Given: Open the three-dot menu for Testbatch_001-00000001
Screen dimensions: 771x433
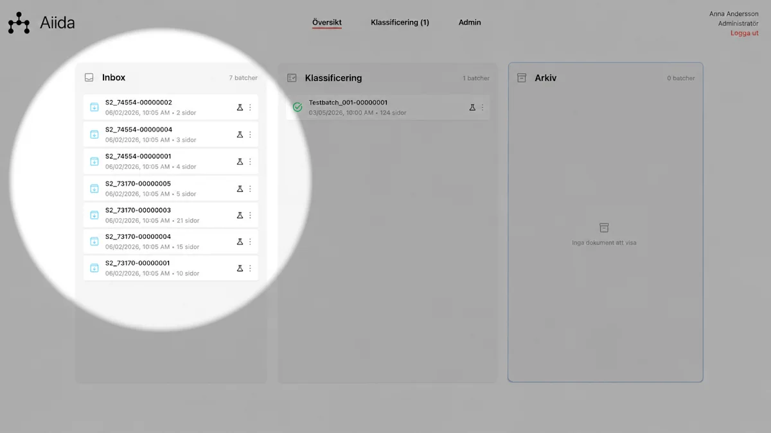Looking at the screenshot, I should 483,107.
